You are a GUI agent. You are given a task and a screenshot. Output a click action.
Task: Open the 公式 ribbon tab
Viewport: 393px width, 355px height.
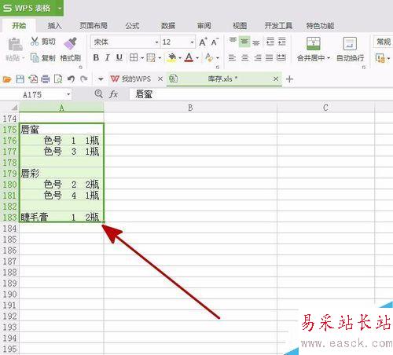pyautogui.click(x=132, y=26)
